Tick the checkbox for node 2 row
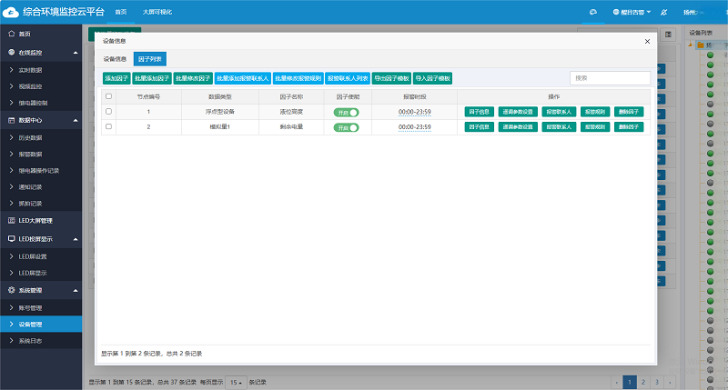728x390 pixels. pyautogui.click(x=109, y=127)
